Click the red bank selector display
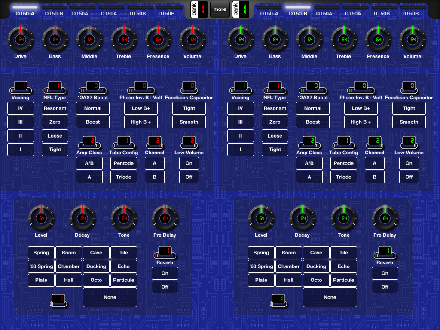The width and height of the screenshot is (440, 330). (x=199, y=9)
